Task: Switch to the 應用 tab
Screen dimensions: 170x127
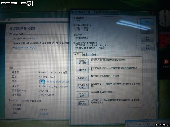Action: tap(86, 55)
